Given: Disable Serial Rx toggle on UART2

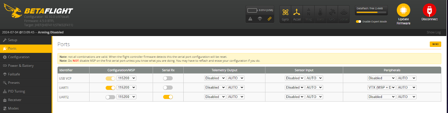Looking at the screenshot, I should (x=168, y=97).
